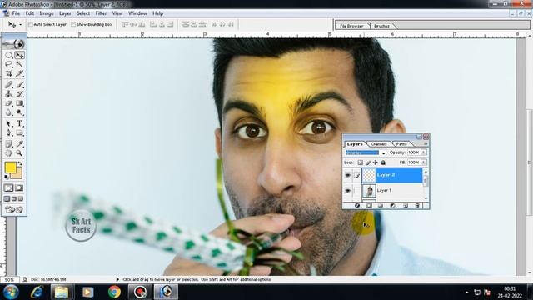The width and height of the screenshot is (533, 300).
Task: Switch to the Channels tab
Action: [379, 144]
